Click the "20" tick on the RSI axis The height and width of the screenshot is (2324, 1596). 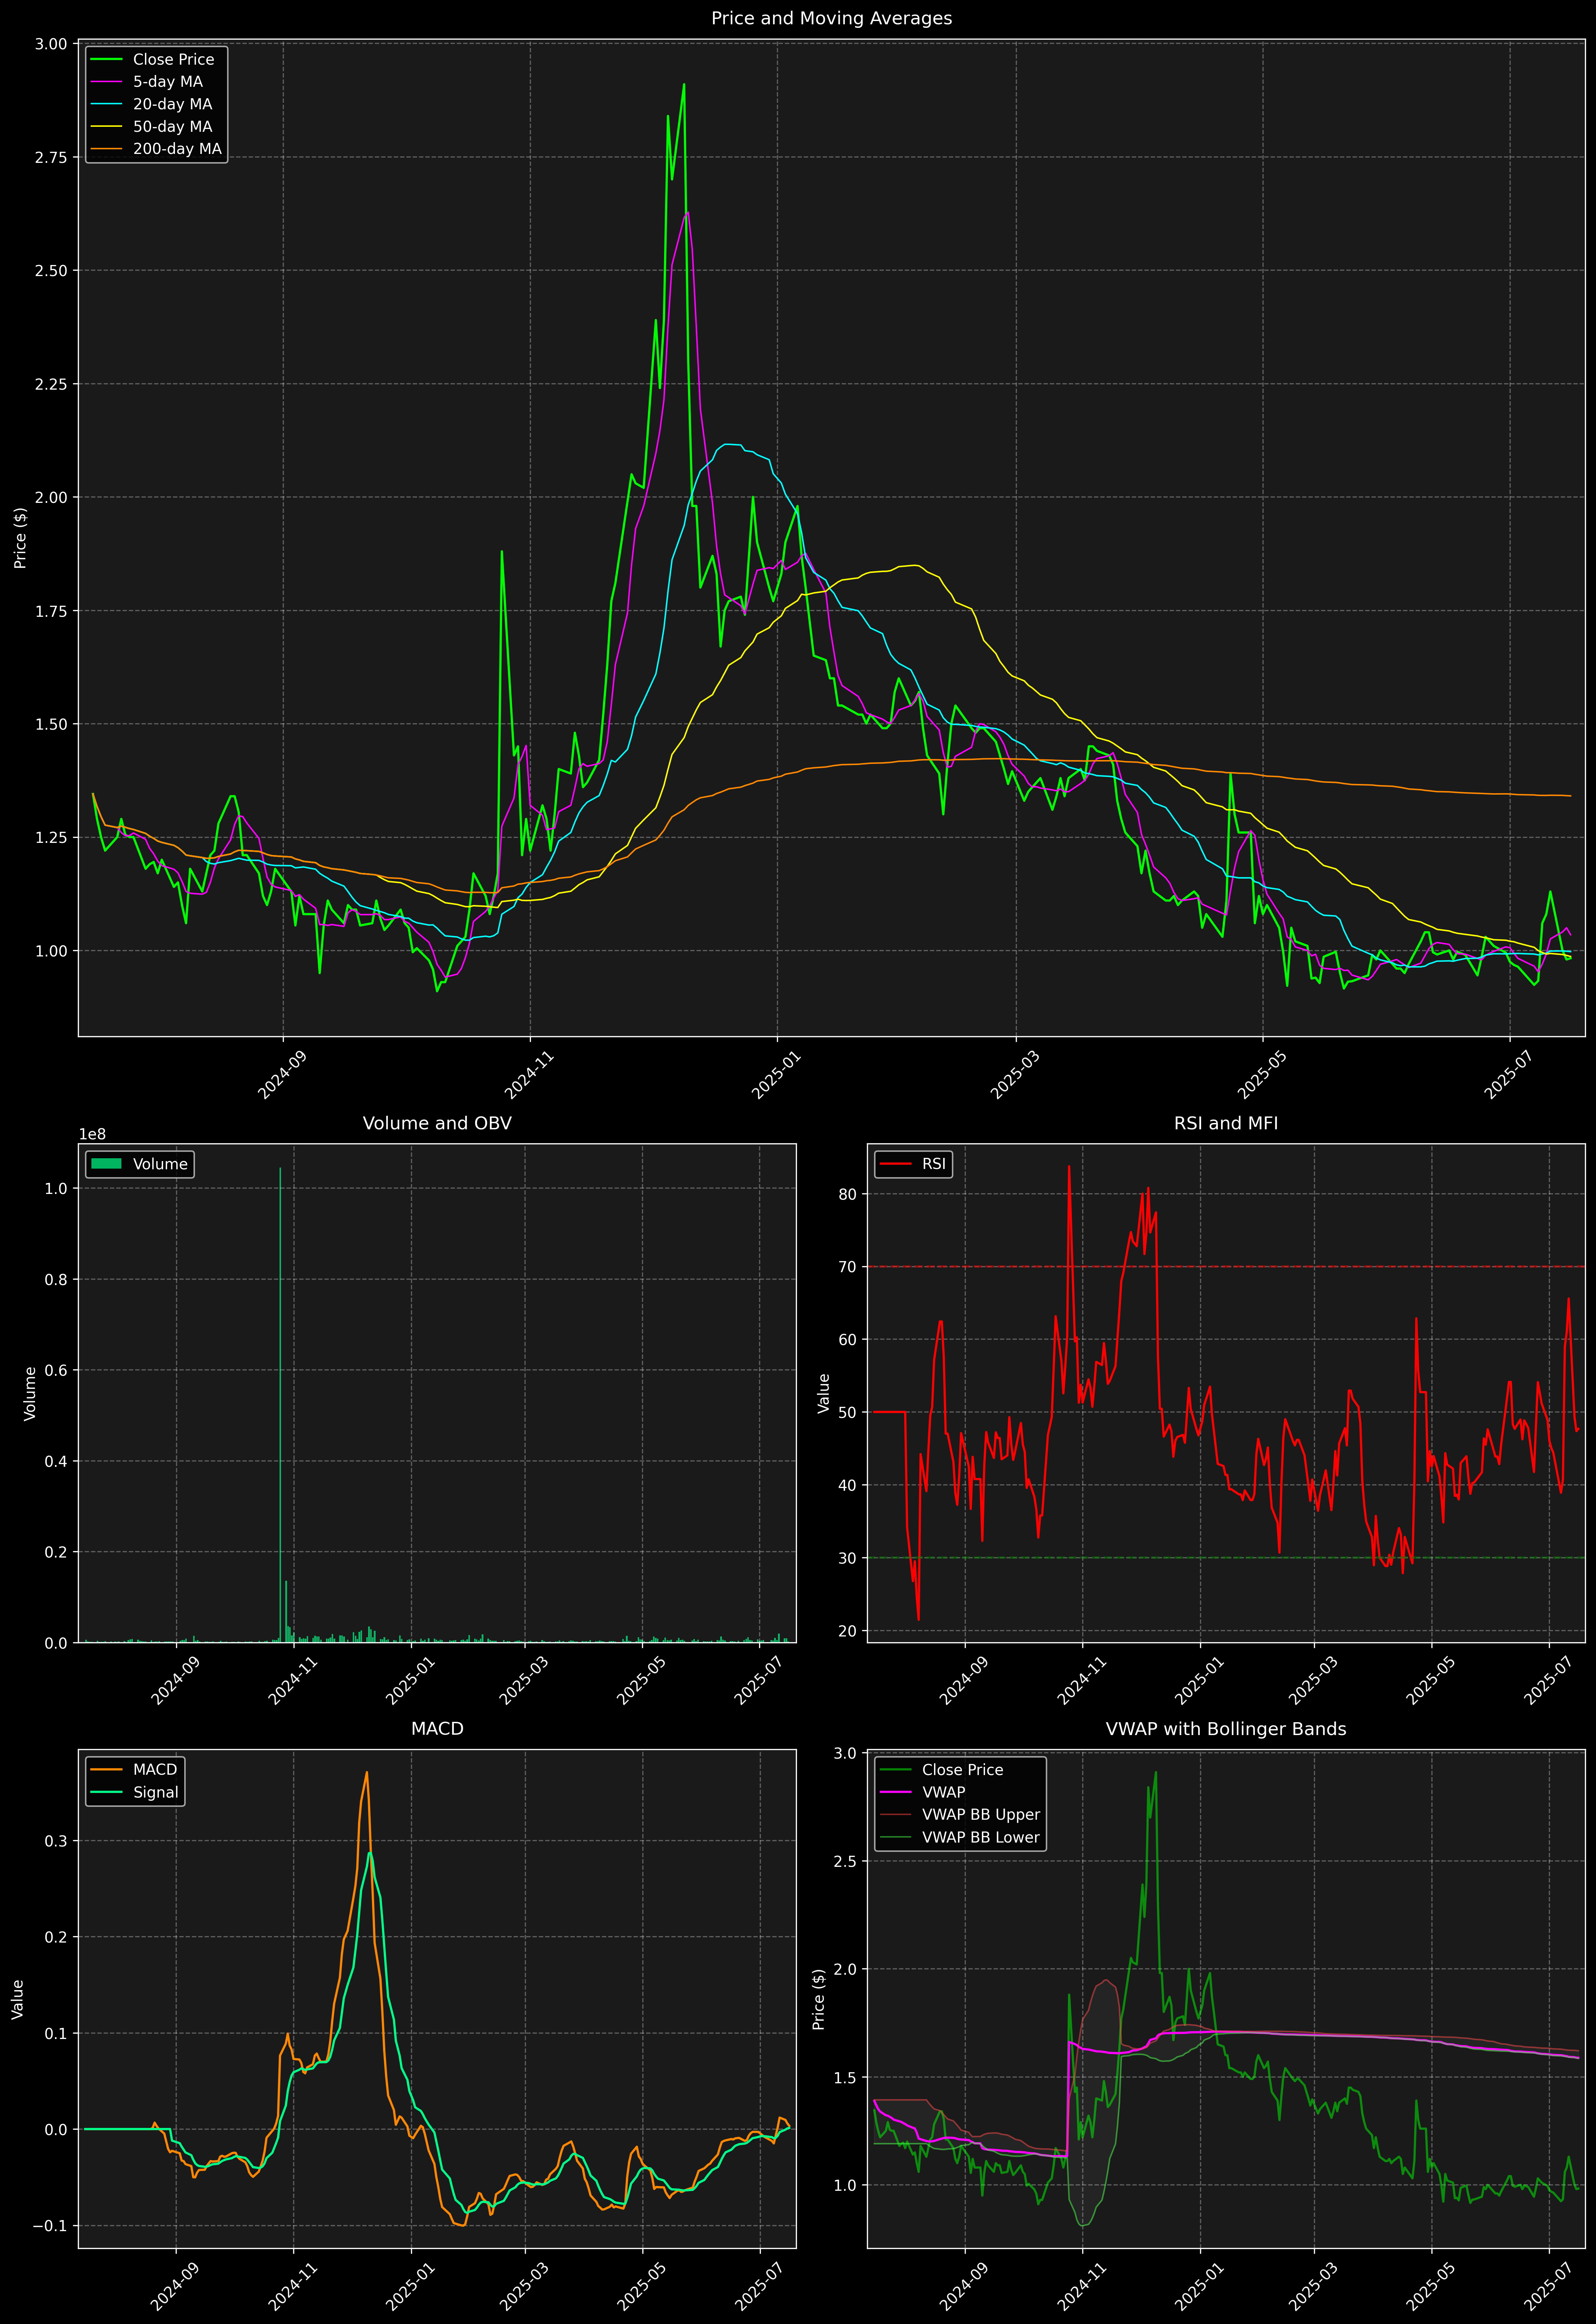848,1631
